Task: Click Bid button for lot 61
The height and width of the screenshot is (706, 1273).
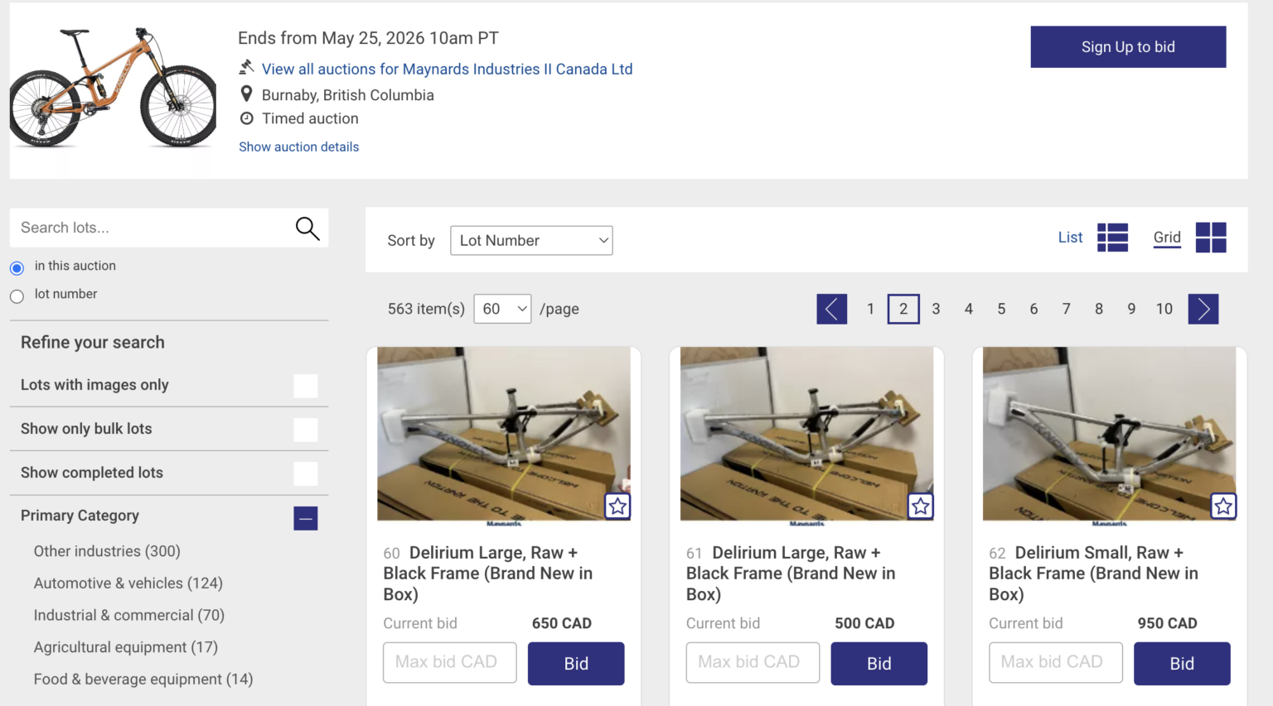Action: click(879, 664)
